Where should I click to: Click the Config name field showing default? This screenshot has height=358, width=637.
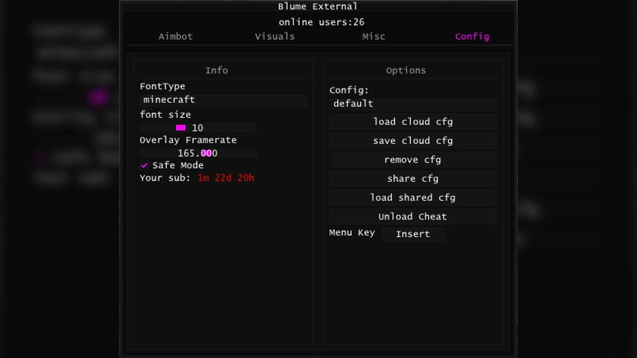click(413, 104)
